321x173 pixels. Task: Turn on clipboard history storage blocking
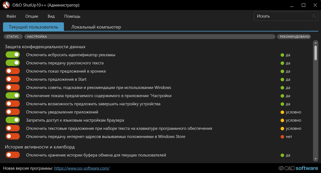click(13, 155)
